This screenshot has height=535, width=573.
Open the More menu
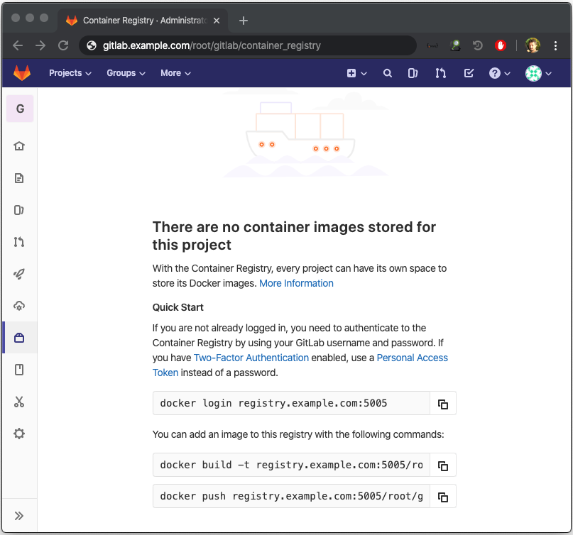[175, 73]
